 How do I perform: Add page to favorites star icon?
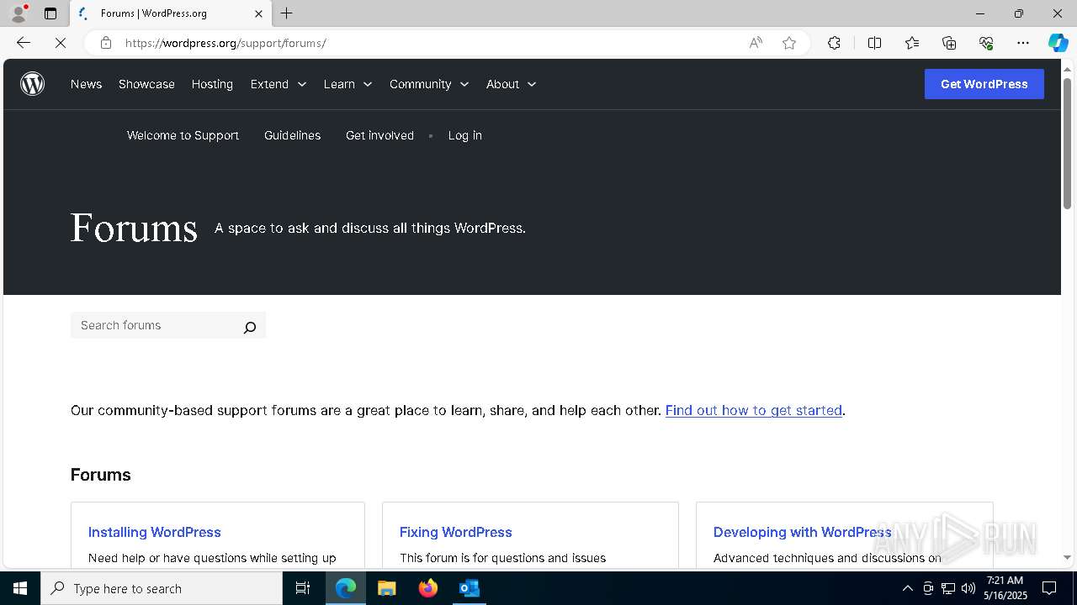789,43
